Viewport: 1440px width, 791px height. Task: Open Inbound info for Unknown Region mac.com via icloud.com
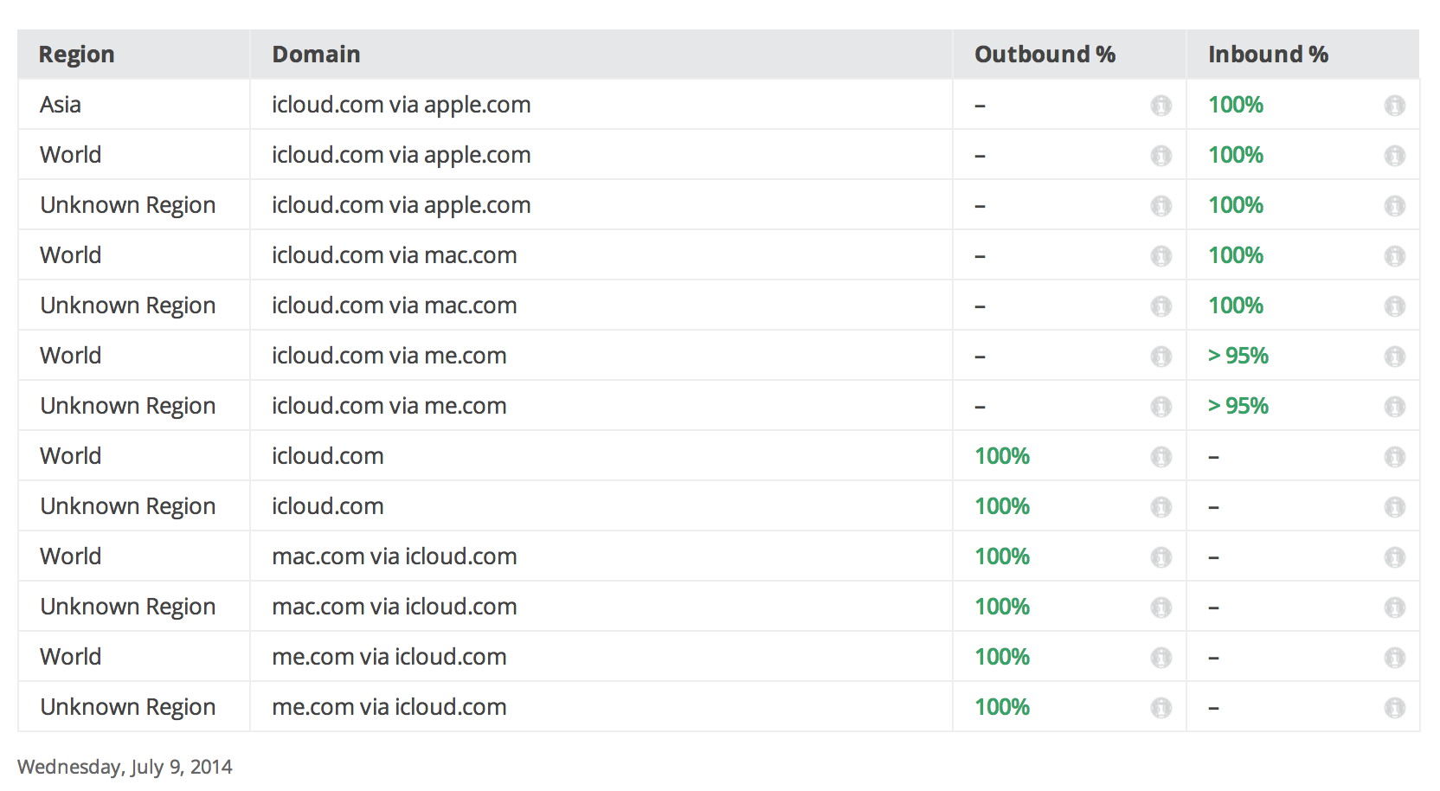[1394, 608]
